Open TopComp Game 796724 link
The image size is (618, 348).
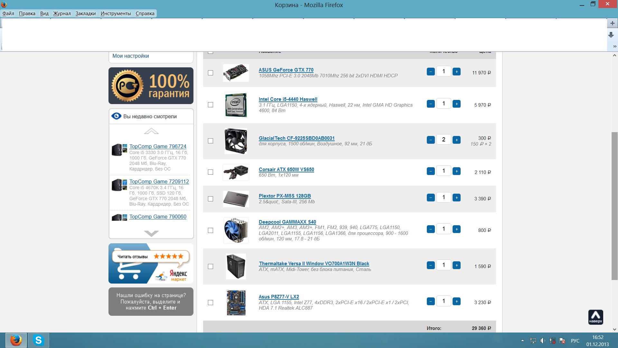click(158, 146)
